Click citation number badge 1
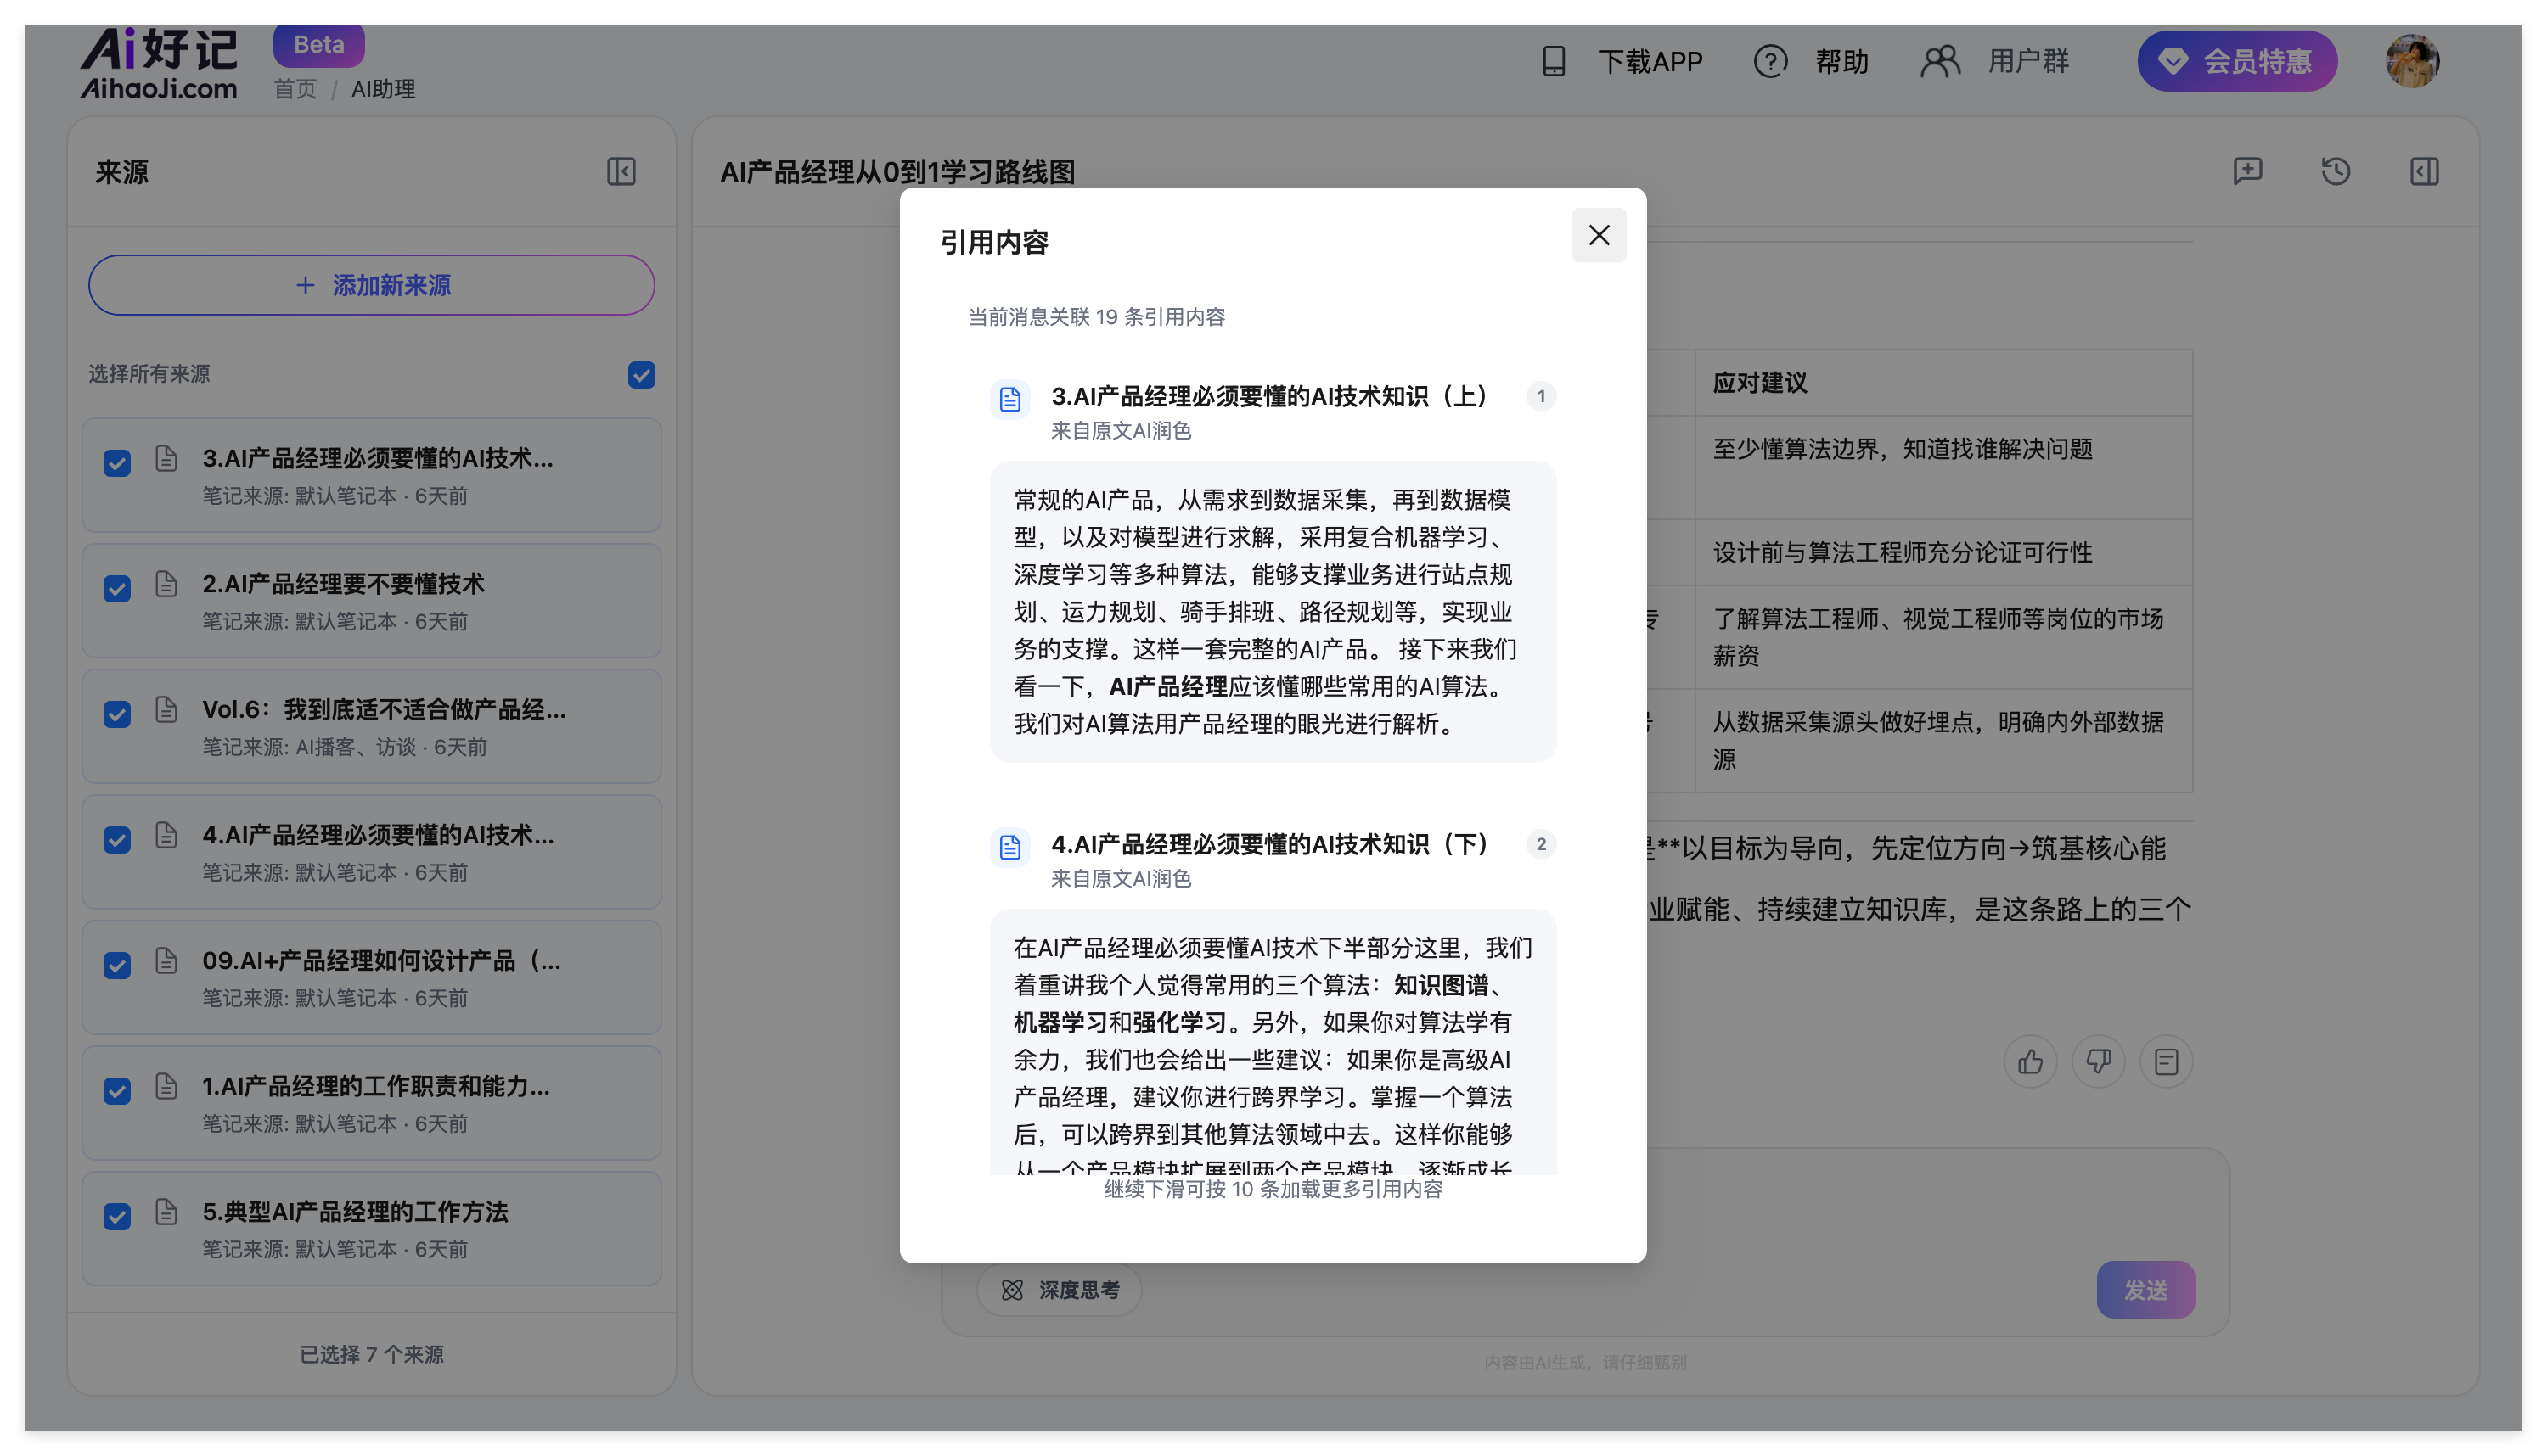Viewport: 2547px width, 1456px height. point(1541,397)
